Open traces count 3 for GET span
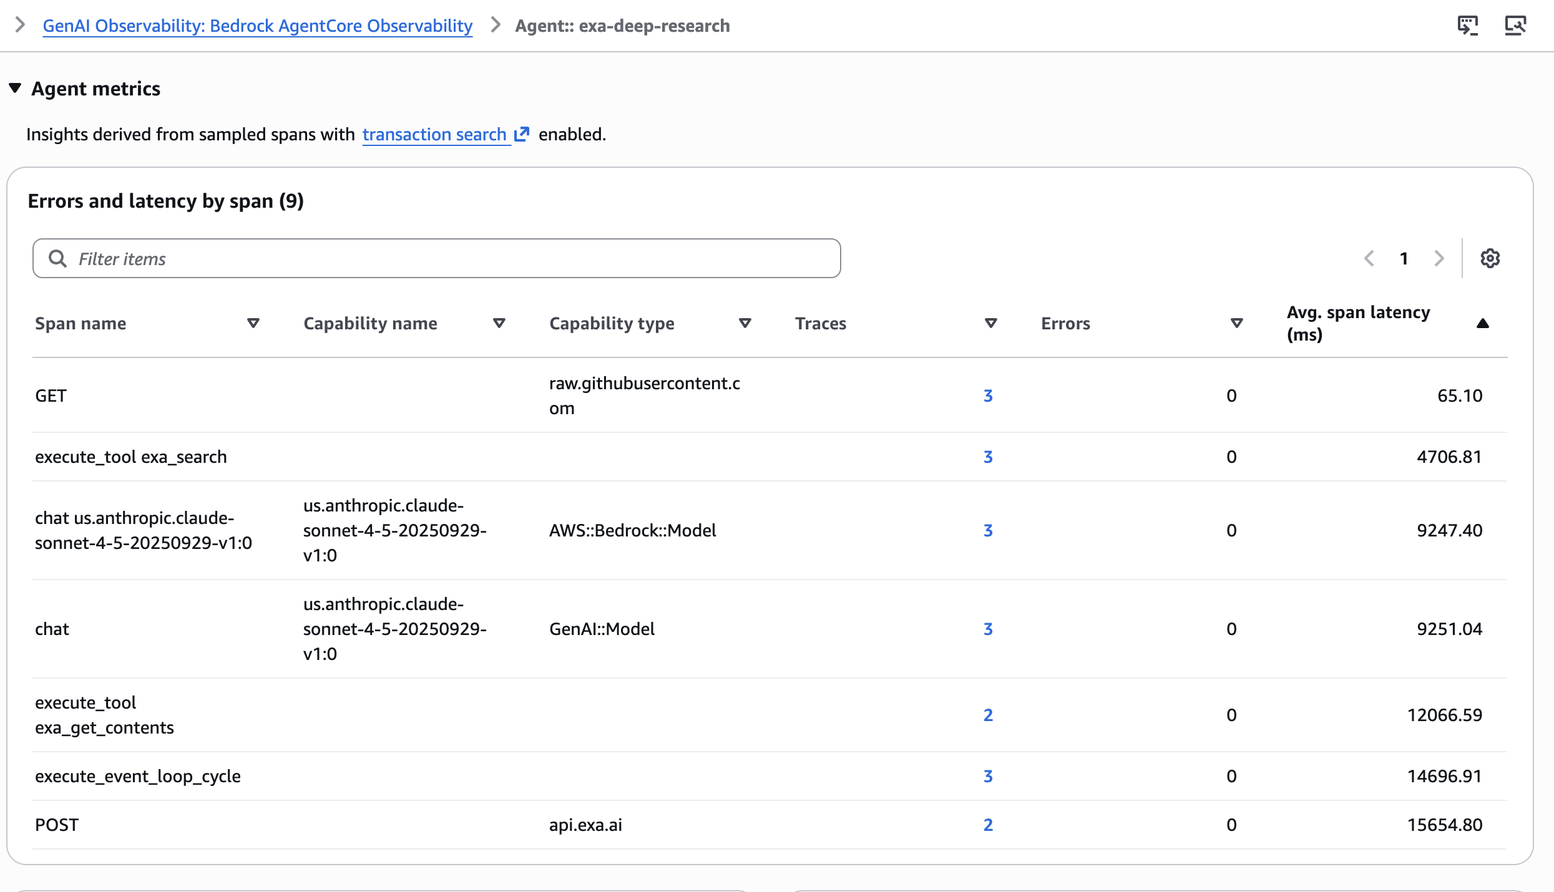Viewport: 1554px width, 892px height. (988, 395)
